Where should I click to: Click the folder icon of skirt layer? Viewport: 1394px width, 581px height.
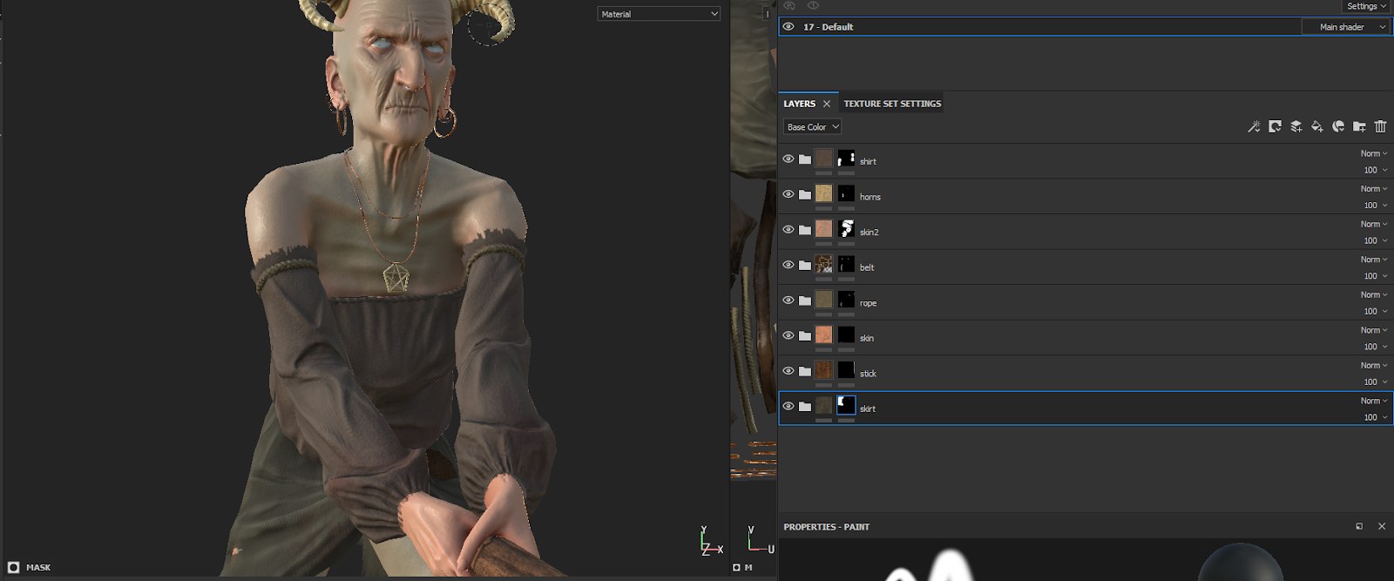805,406
